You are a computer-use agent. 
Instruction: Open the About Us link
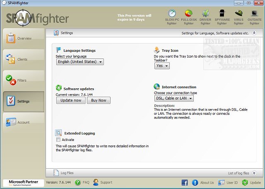click(207, 183)
